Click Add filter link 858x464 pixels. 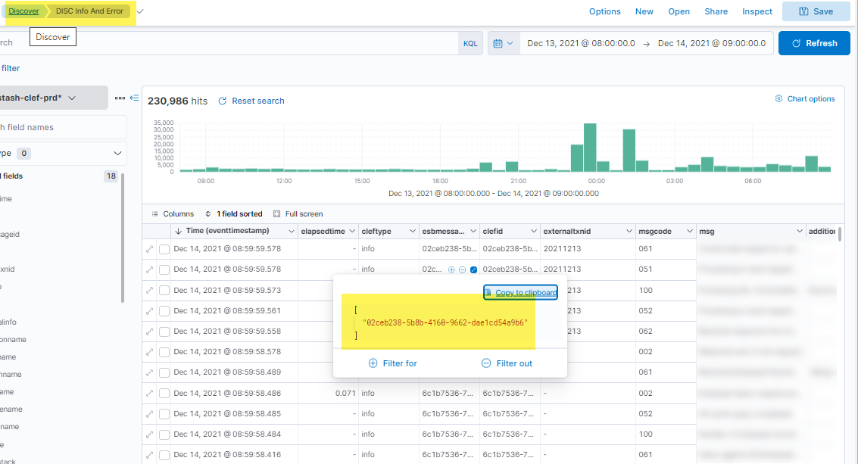(x=10, y=68)
